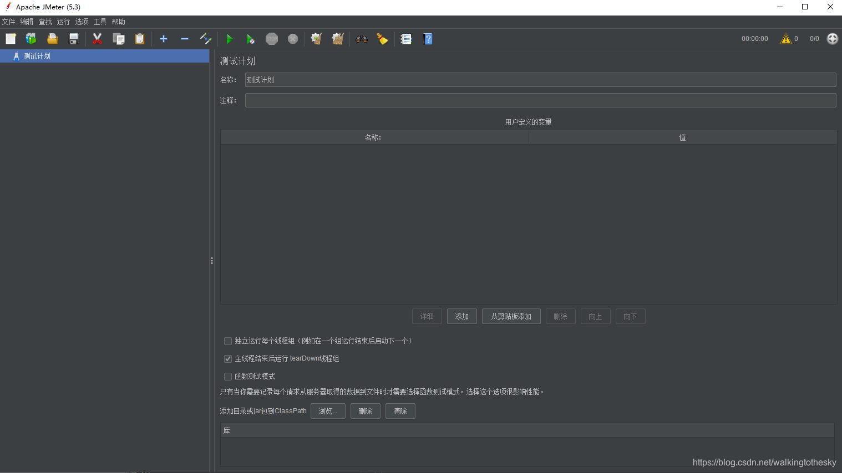Uncheck 主线程结束后运行 tearDown线程组
Viewport: 842px width, 473px height.
228,359
